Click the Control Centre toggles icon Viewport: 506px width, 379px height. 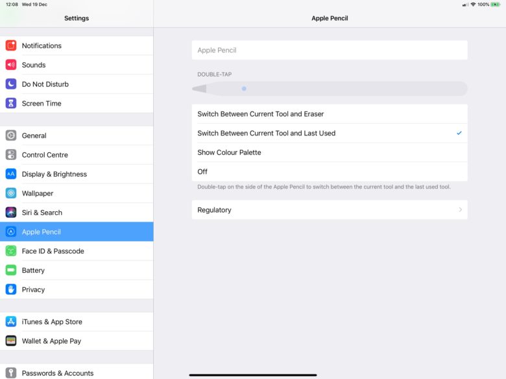coord(11,155)
